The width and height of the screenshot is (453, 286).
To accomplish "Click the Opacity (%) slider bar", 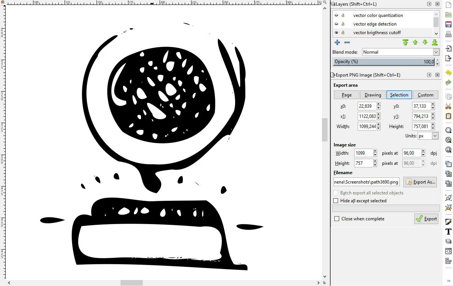I will pos(384,62).
